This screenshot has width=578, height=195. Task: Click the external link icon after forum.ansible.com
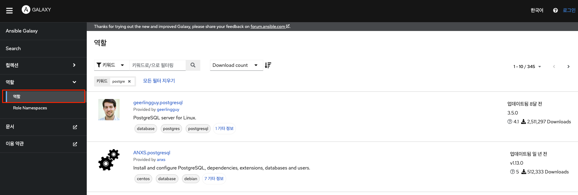coord(288,26)
